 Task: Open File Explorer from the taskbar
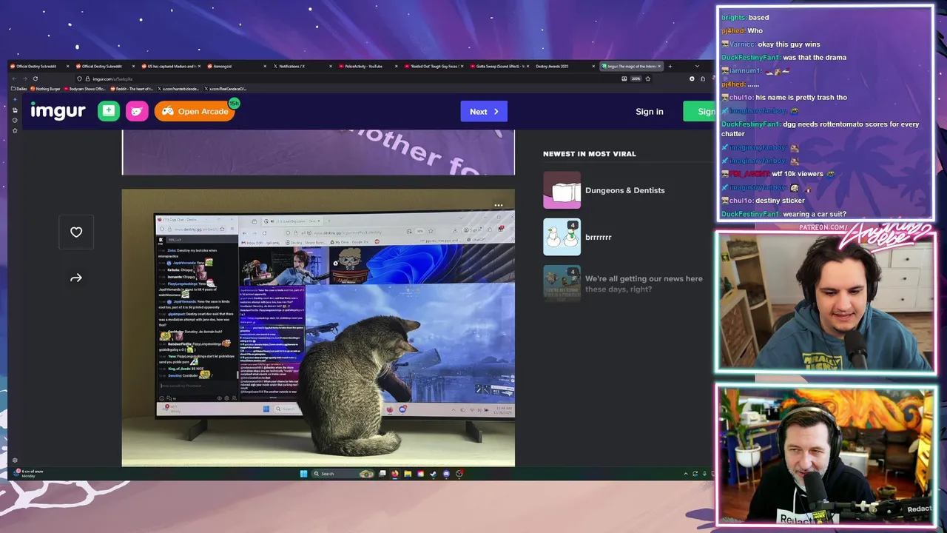coord(408,474)
